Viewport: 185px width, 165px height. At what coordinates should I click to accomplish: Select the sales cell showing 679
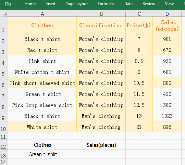[167, 50]
